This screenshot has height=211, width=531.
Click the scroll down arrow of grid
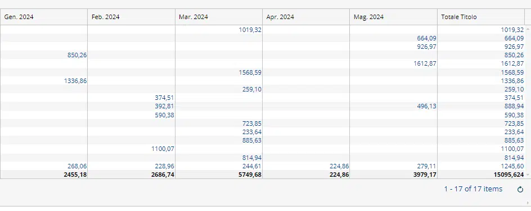(x=528, y=175)
